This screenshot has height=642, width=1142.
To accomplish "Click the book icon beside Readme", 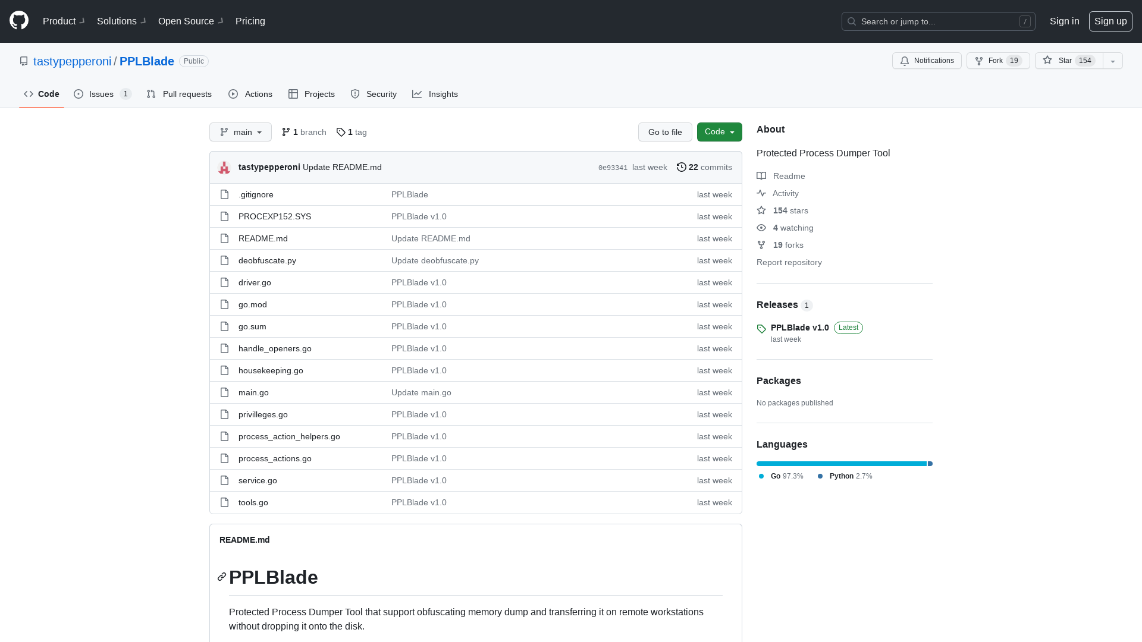I will (x=761, y=176).
